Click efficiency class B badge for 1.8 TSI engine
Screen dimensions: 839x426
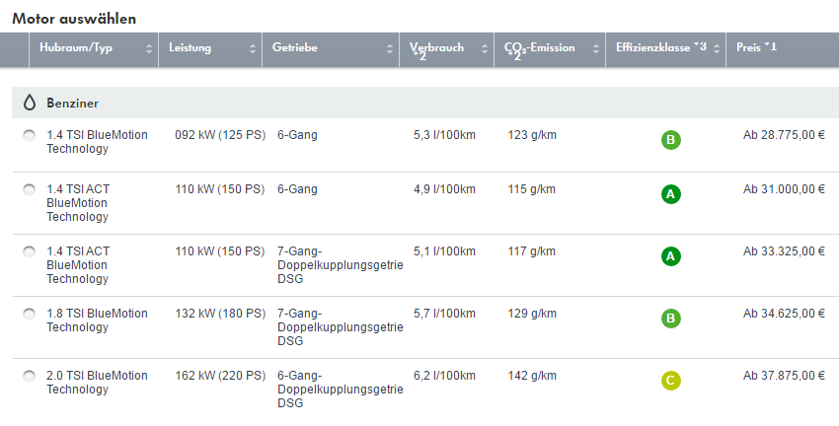(670, 319)
